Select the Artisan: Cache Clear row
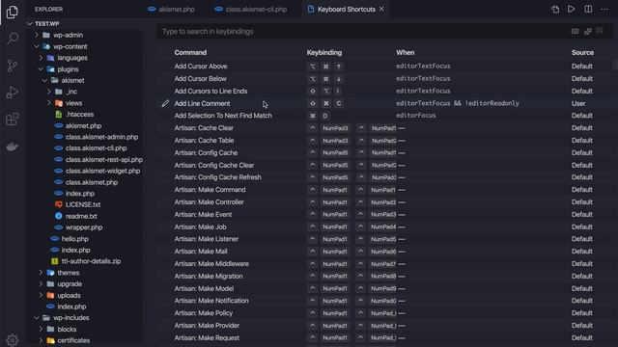 tap(384, 128)
